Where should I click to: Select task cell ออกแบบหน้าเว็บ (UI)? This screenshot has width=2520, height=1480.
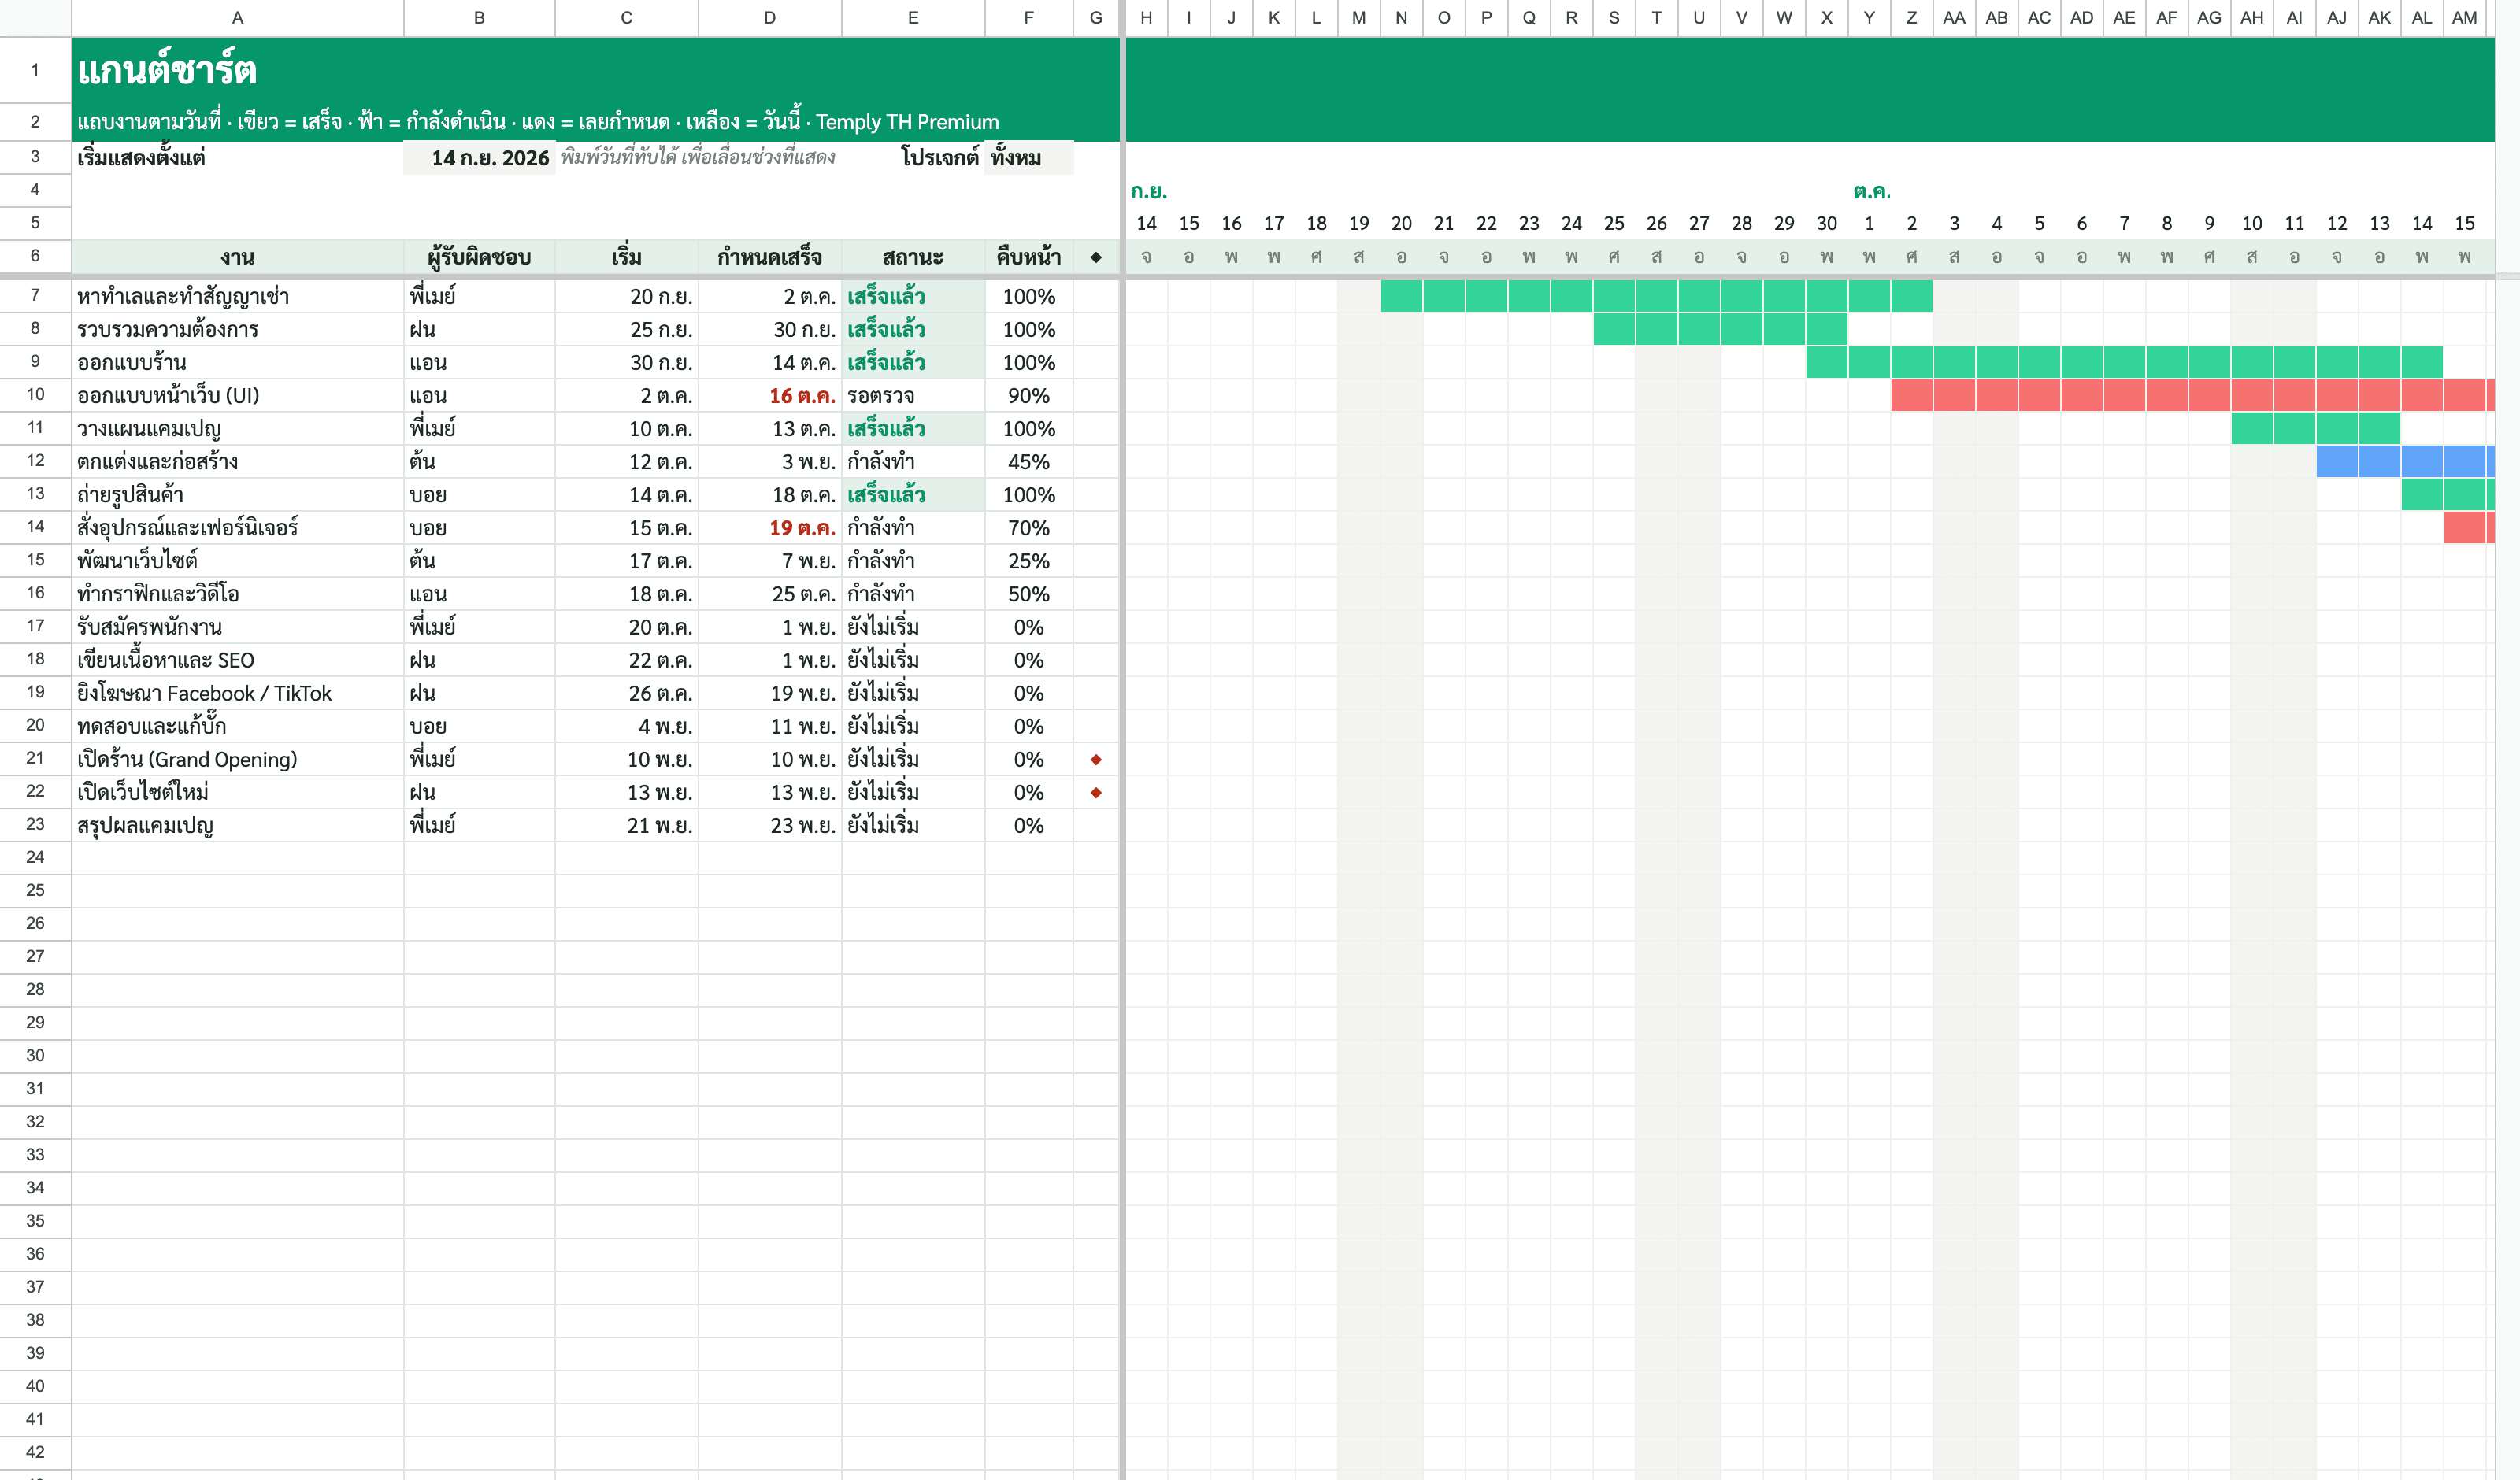[237, 396]
